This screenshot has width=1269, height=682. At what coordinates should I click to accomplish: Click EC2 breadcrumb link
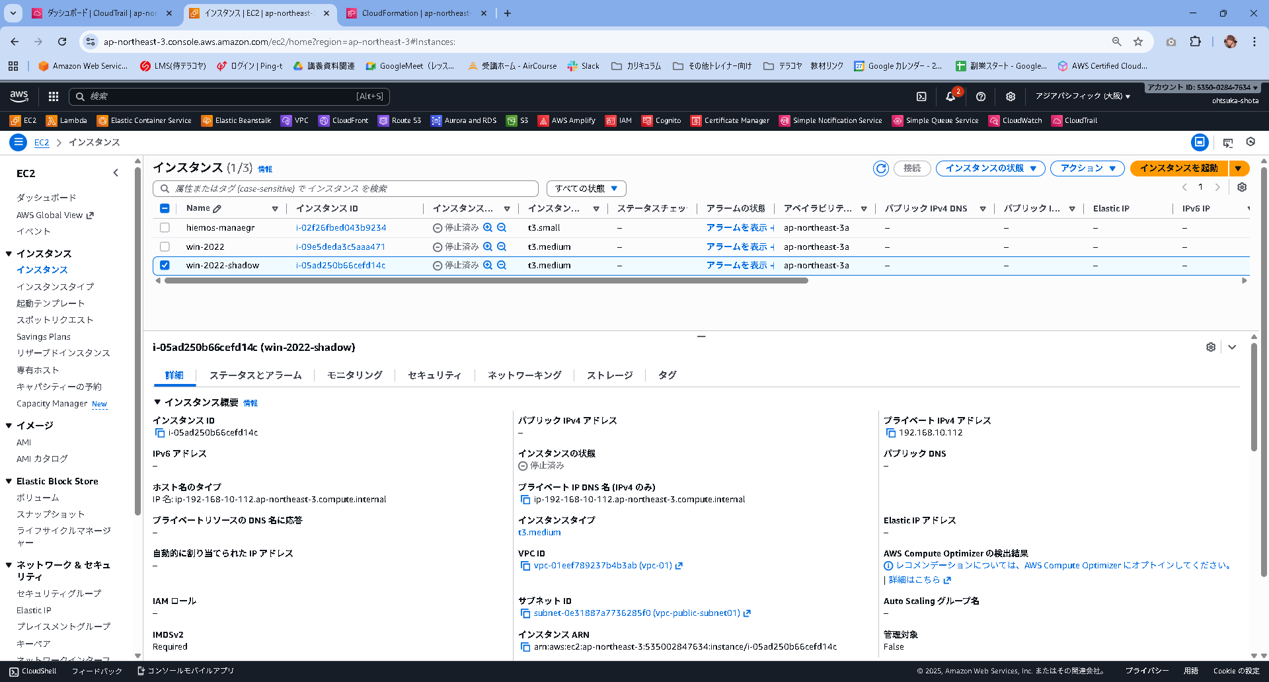tap(42, 142)
